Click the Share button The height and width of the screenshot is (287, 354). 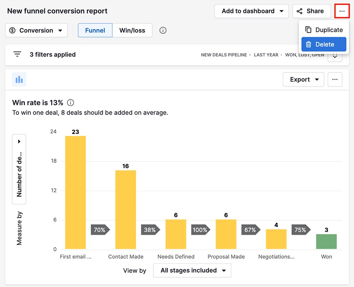(x=312, y=11)
